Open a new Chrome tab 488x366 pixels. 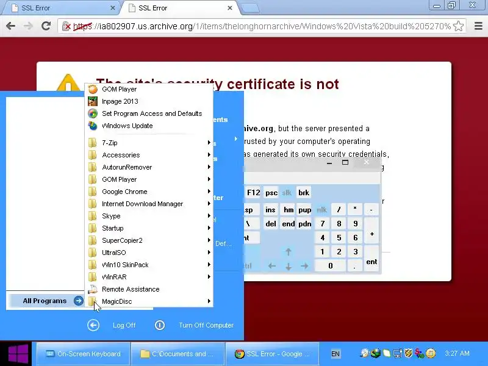(250, 8)
